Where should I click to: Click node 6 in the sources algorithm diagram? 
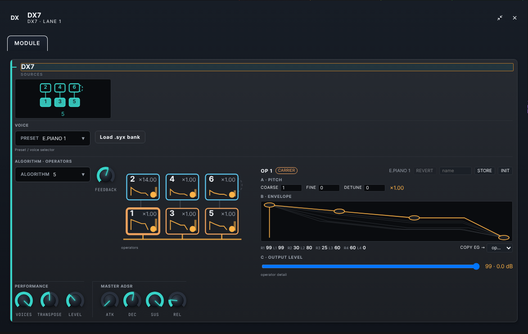click(74, 87)
